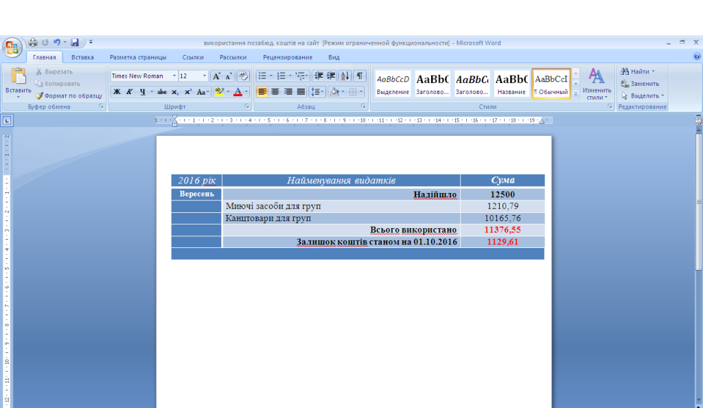Expand the Изменить стили dropdown
703x408 pixels.
coord(597,98)
